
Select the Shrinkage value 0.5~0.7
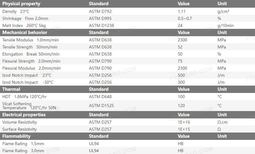point(185,18)
